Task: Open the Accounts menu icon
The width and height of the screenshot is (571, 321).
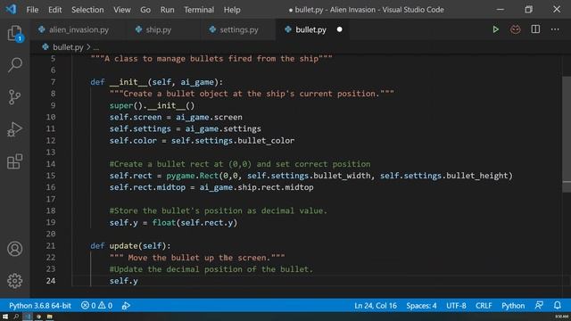Action: [x=15, y=249]
